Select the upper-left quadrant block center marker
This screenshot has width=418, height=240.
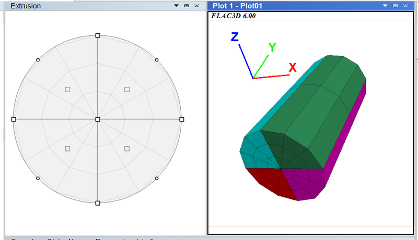(x=67, y=90)
